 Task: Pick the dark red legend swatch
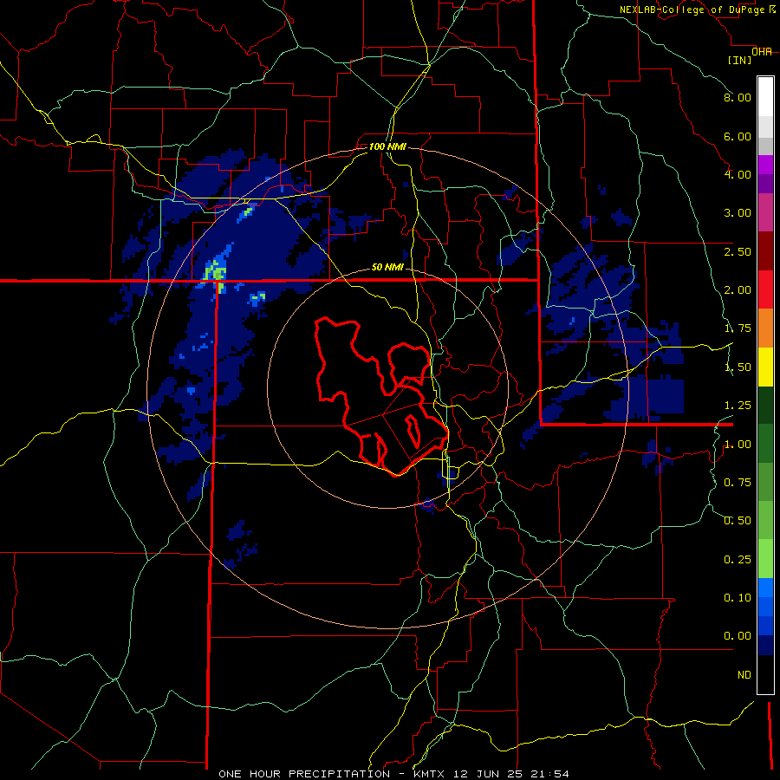pyautogui.click(x=765, y=251)
